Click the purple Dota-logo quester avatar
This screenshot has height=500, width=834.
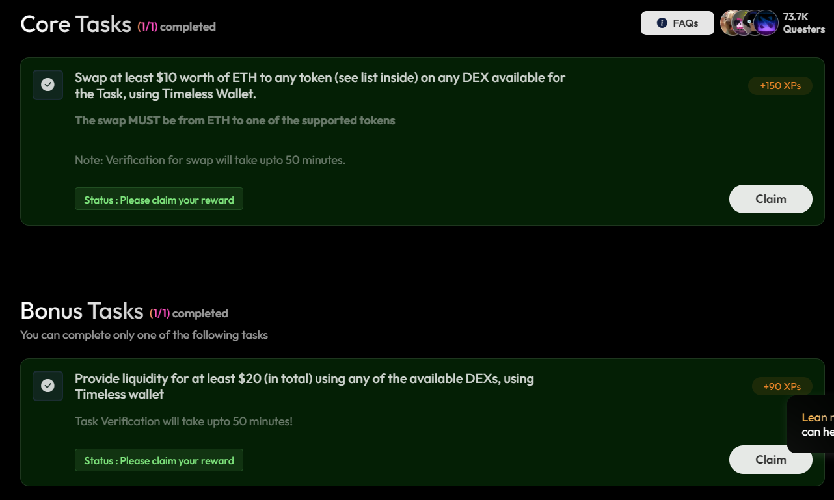click(x=768, y=23)
